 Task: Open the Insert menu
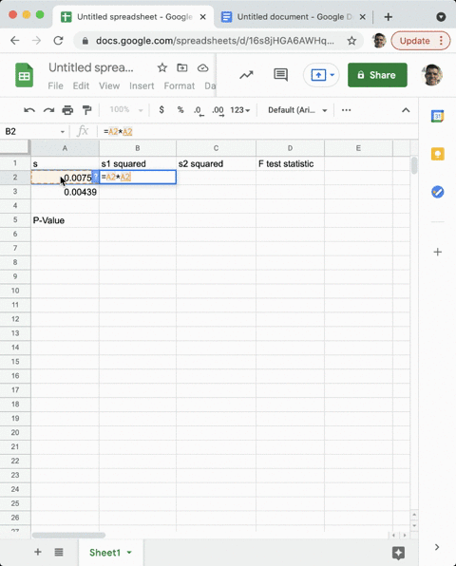(142, 85)
